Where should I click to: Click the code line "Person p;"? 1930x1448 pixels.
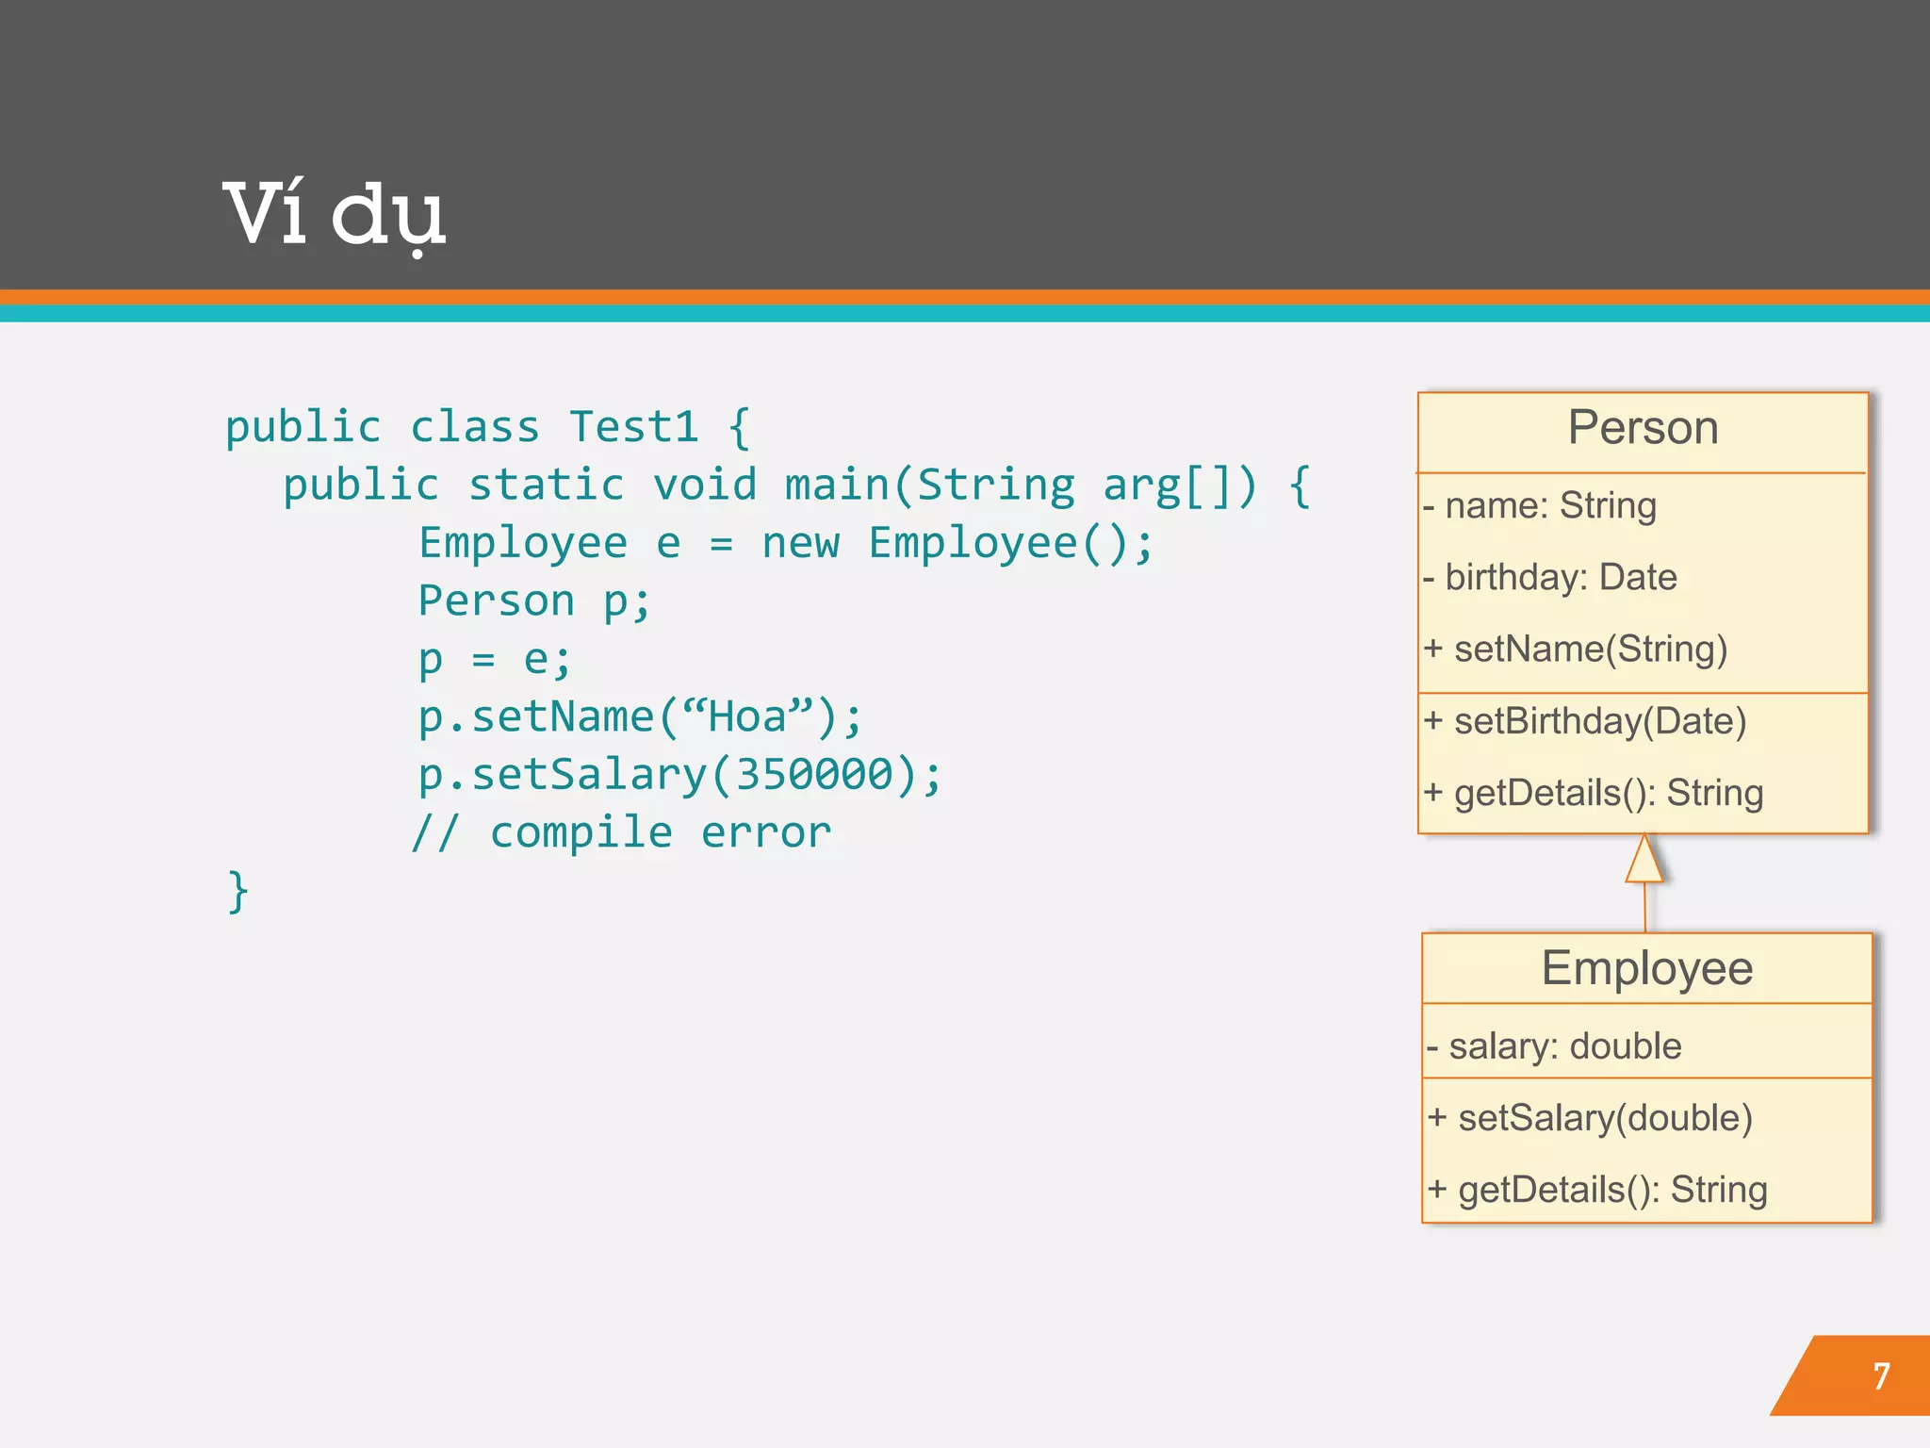tap(534, 601)
